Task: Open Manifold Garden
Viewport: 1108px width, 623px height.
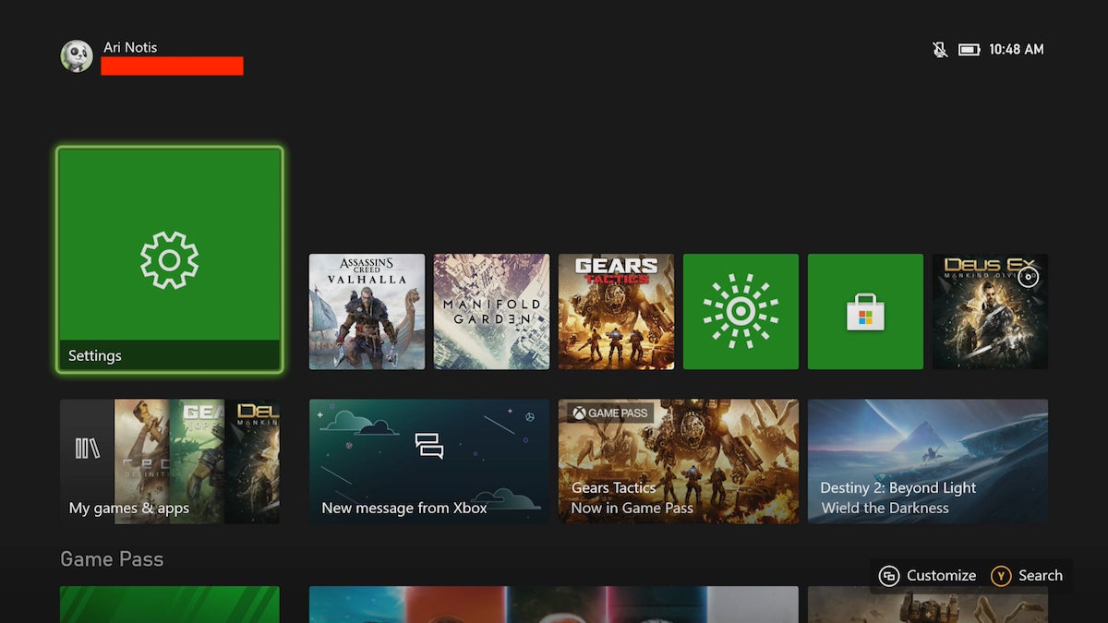Action: click(491, 311)
